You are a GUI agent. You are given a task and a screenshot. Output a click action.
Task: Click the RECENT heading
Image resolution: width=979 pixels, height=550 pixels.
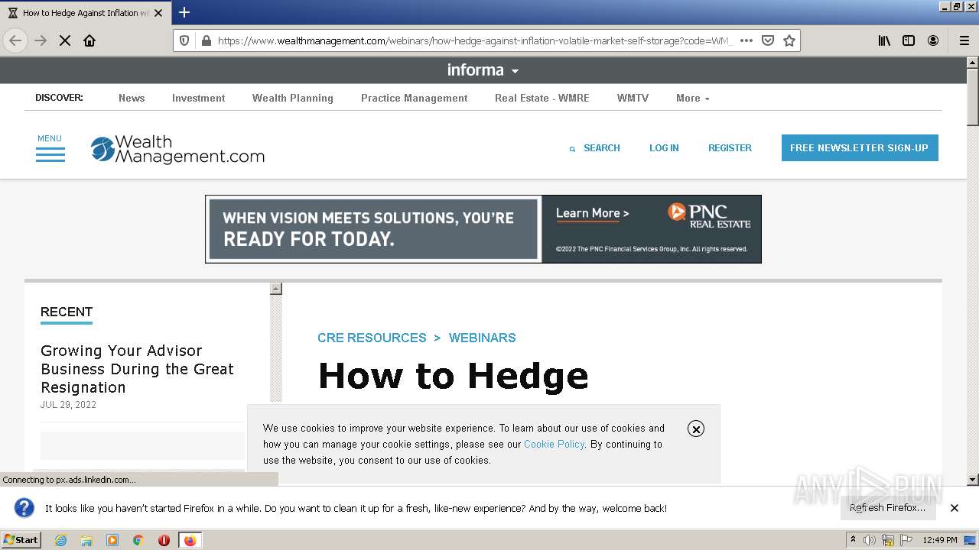coord(67,312)
